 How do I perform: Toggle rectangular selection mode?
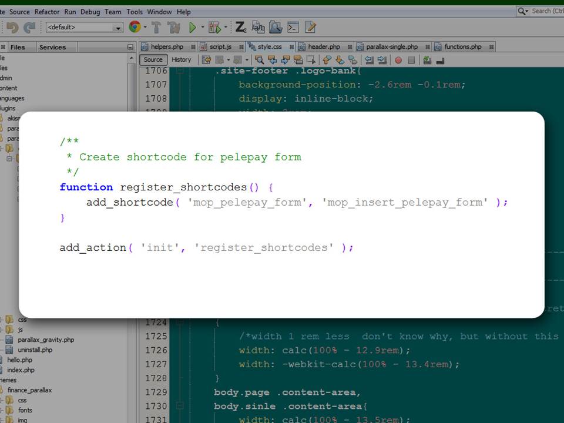(x=311, y=60)
